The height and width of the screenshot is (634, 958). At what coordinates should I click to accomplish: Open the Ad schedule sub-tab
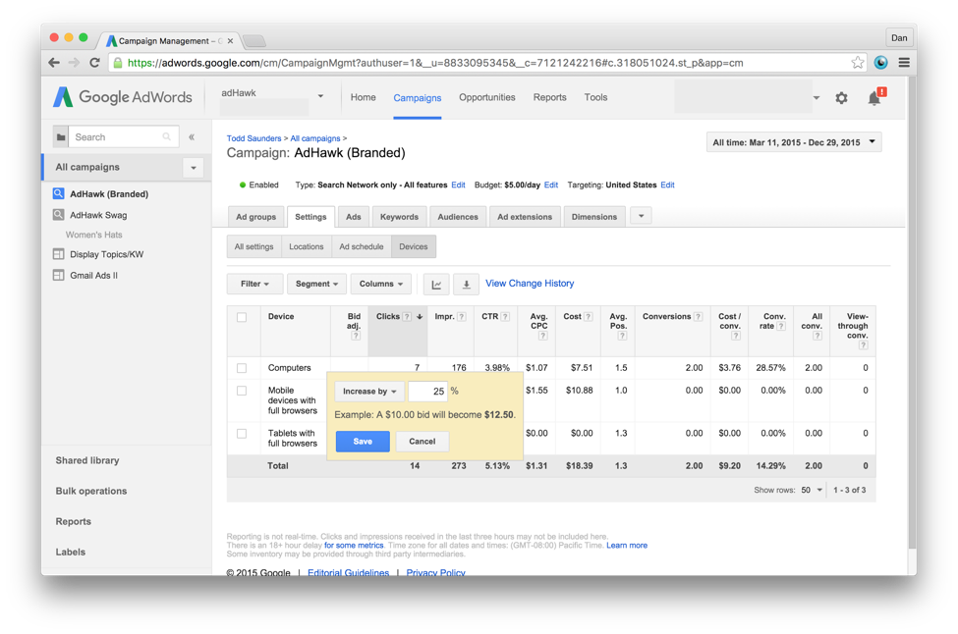click(x=362, y=246)
